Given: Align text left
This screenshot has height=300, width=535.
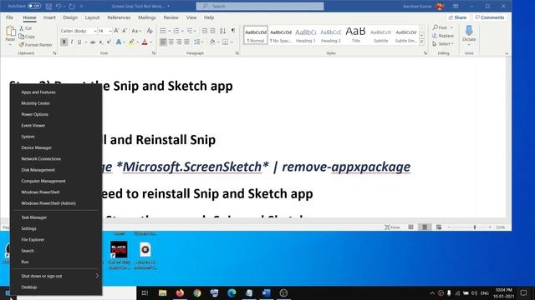Looking at the screenshot, I should point(163,42).
